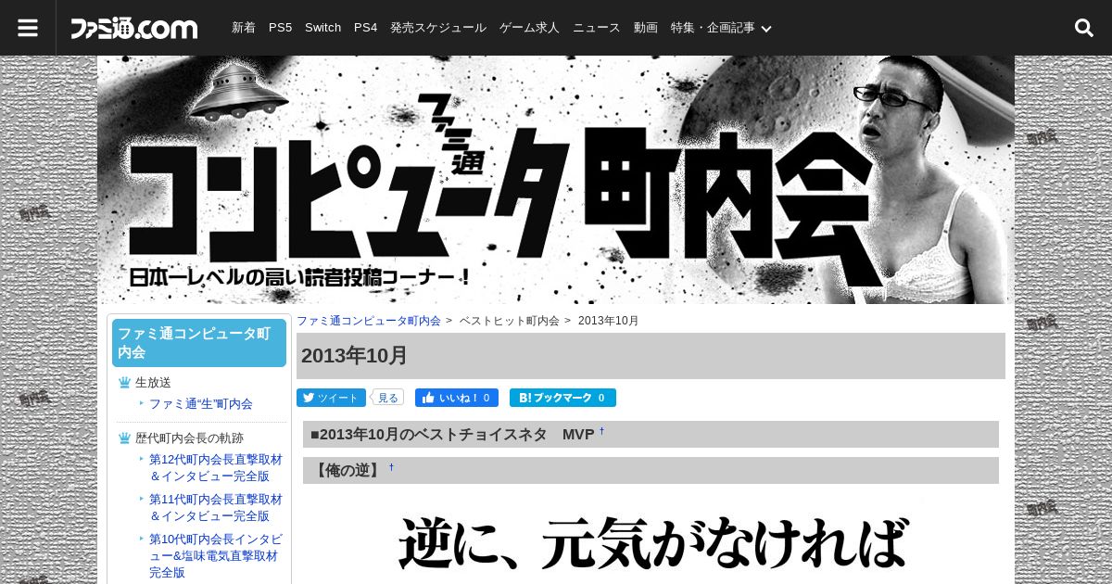Click the Famitsu.com logo

click(x=134, y=29)
